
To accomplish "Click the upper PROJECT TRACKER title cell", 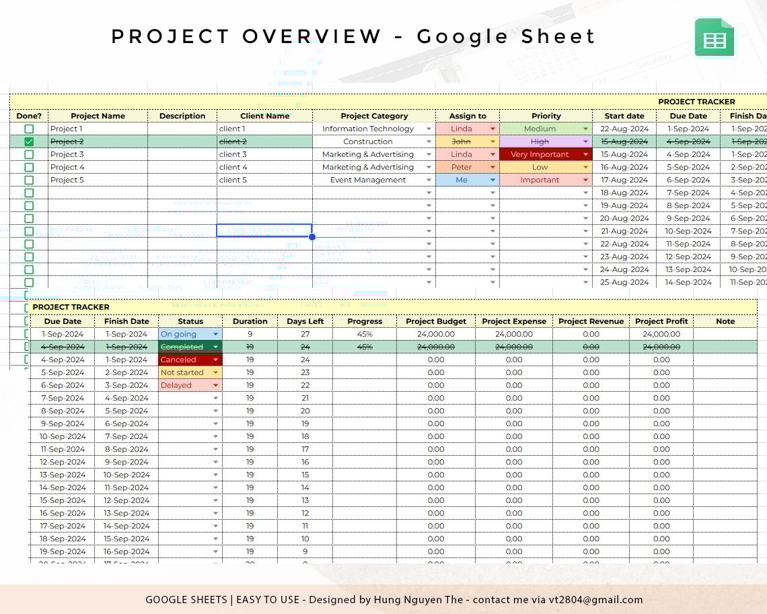I will coord(388,102).
